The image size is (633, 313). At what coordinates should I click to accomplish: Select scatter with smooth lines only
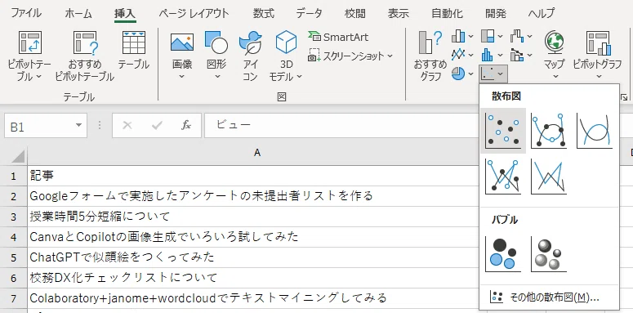pyautogui.click(x=595, y=131)
